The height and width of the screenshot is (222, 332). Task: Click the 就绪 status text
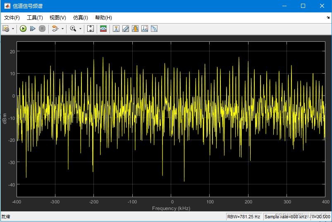pos(6,217)
